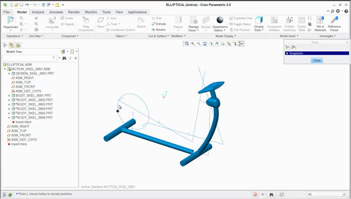Click the Close Window yellow folder icon
Viewport: 351px width, 199px height.
(57, 5)
